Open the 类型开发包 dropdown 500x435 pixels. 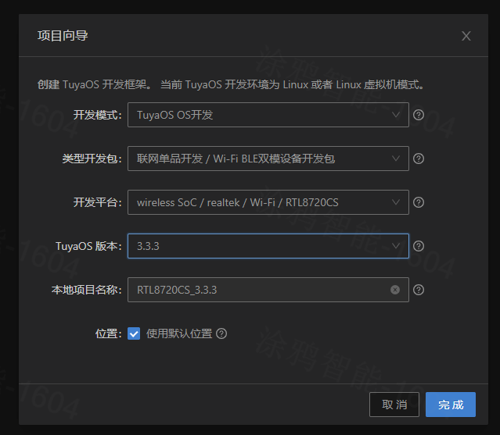click(268, 159)
